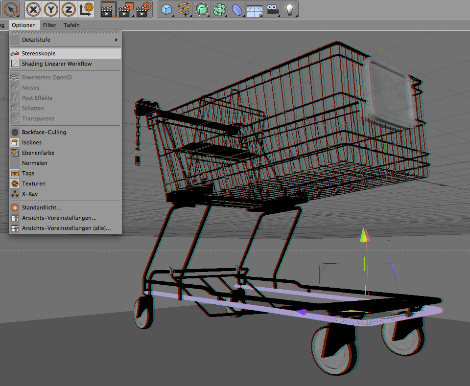Render the active view with the clapperboard icon
Viewport: 470px width, 386px height.
tap(108, 9)
